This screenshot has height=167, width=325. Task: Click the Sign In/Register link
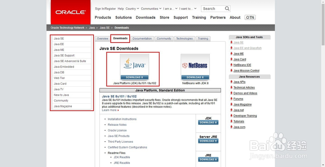pyautogui.click(x=105, y=9)
